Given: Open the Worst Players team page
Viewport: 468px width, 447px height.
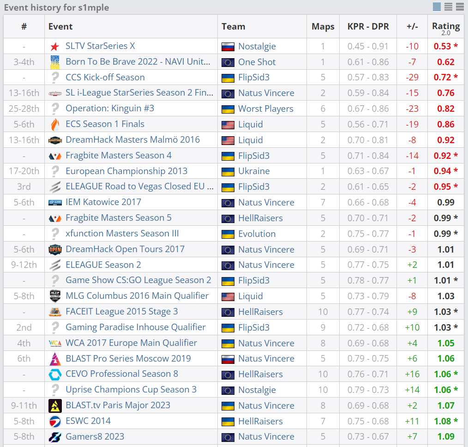Looking at the screenshot, I should tap(266, 109).
